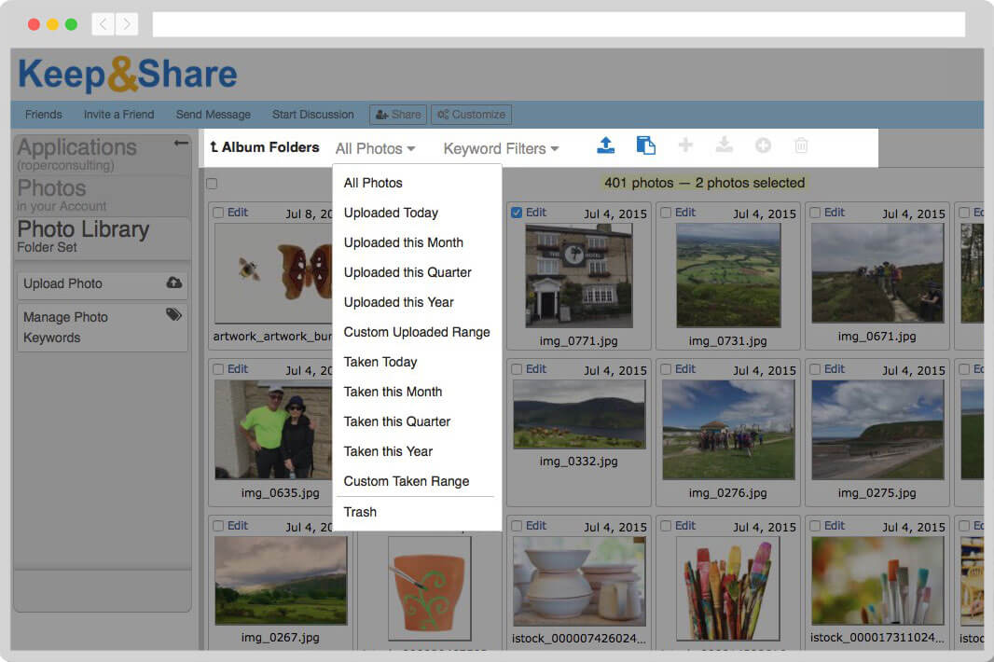This screenshot has height=662, width=994.
Task: Open the img_0771.jpg hotel thumbnail
Action: click(x=579, y=276)
